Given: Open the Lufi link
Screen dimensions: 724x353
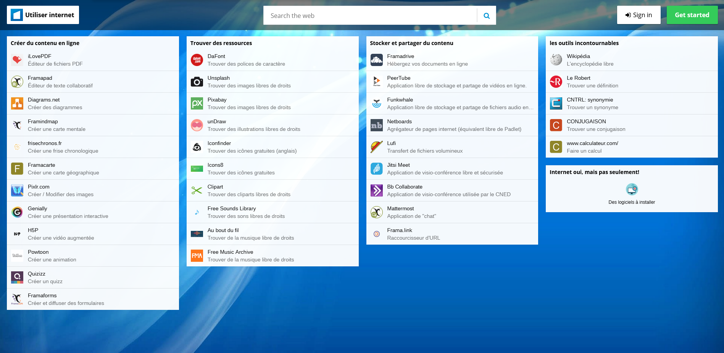Looking at the screenshot, I should coord(452,147).
